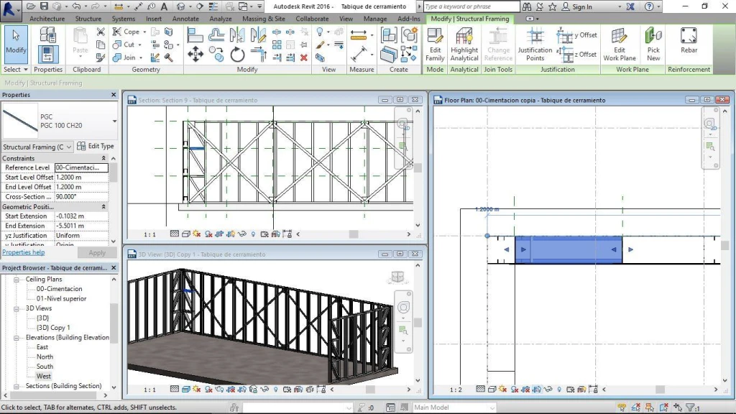Activate the Rotate tool in Modify panel
Viewport: 736px width, 414px height.
click(237, 55)
